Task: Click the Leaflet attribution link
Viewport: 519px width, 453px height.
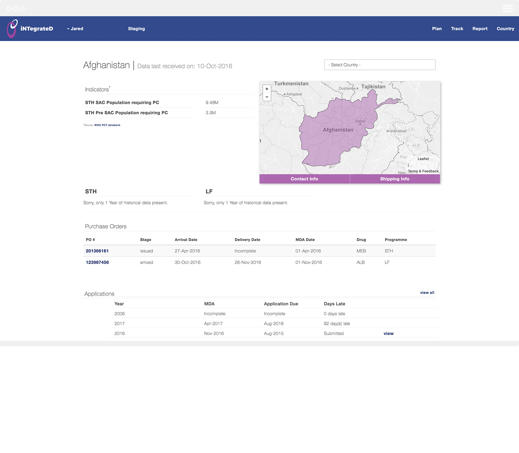Action: (423, 159)
